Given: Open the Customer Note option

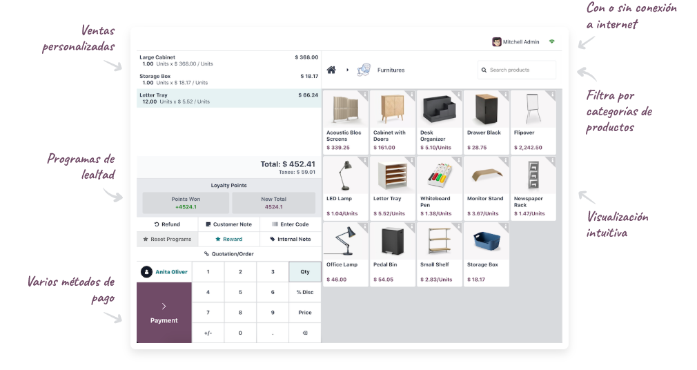Looking at the screenshot, I should coord(228,224).
